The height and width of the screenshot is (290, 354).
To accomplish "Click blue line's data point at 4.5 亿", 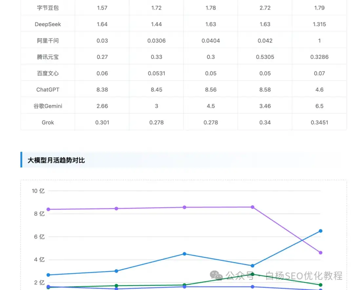I will click(x=185, y=254).
